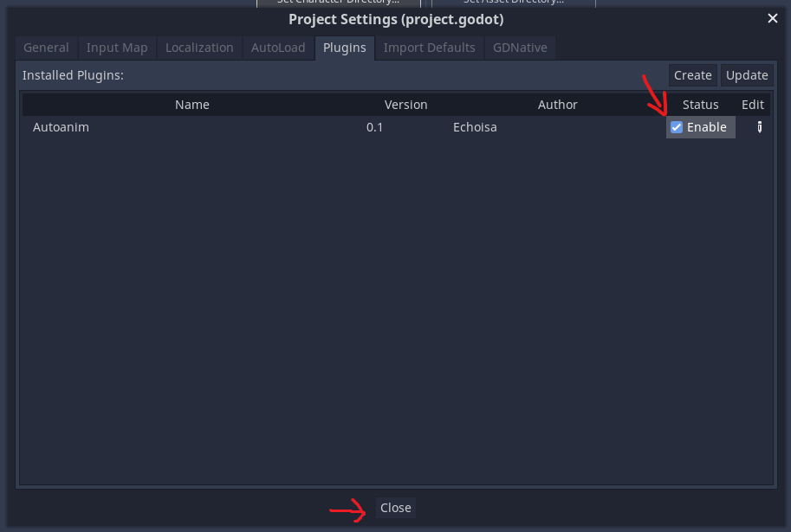
Task: Click the version value 0.1
Action: click(x=374, y=127)
